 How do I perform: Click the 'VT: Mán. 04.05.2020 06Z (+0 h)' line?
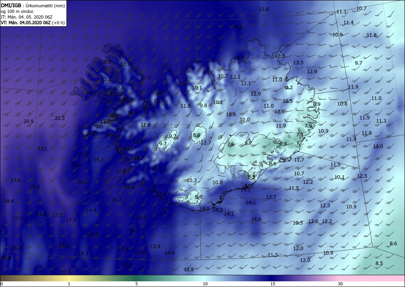(33, 23)
